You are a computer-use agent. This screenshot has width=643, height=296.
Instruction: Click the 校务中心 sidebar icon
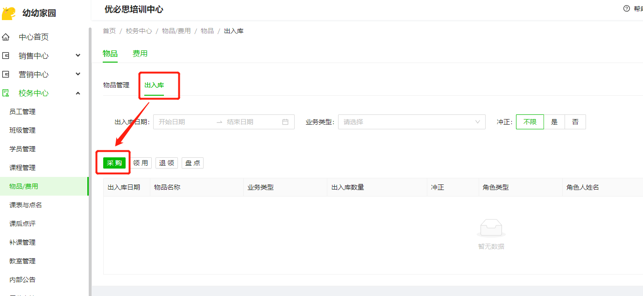coord(6,93)
